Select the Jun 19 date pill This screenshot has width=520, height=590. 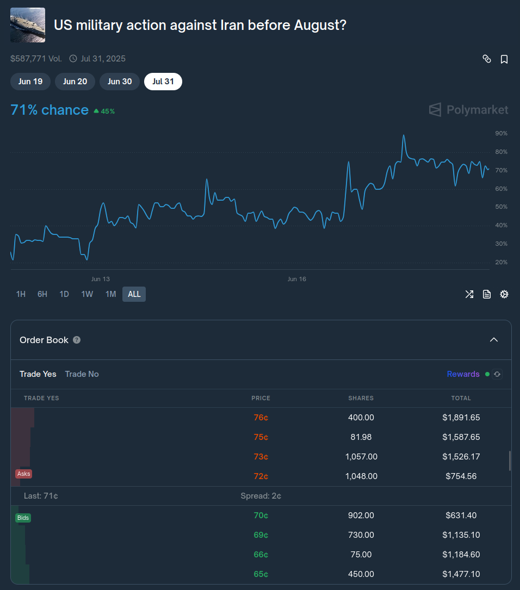tap(30, 82)
